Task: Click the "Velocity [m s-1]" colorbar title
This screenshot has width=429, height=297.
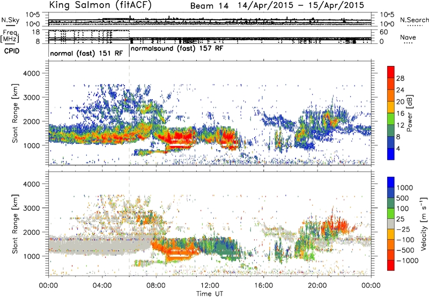Action: tap(424, 224)
